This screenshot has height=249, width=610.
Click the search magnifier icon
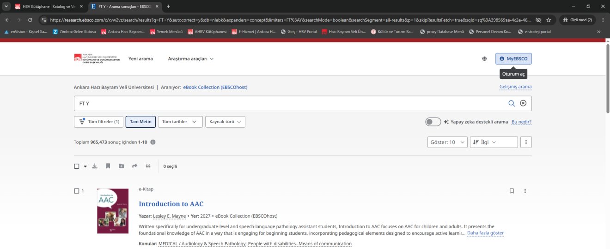[x=512, y=103]
